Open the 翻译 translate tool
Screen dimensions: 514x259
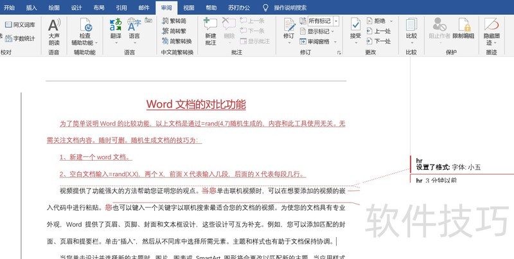(116, 29)
